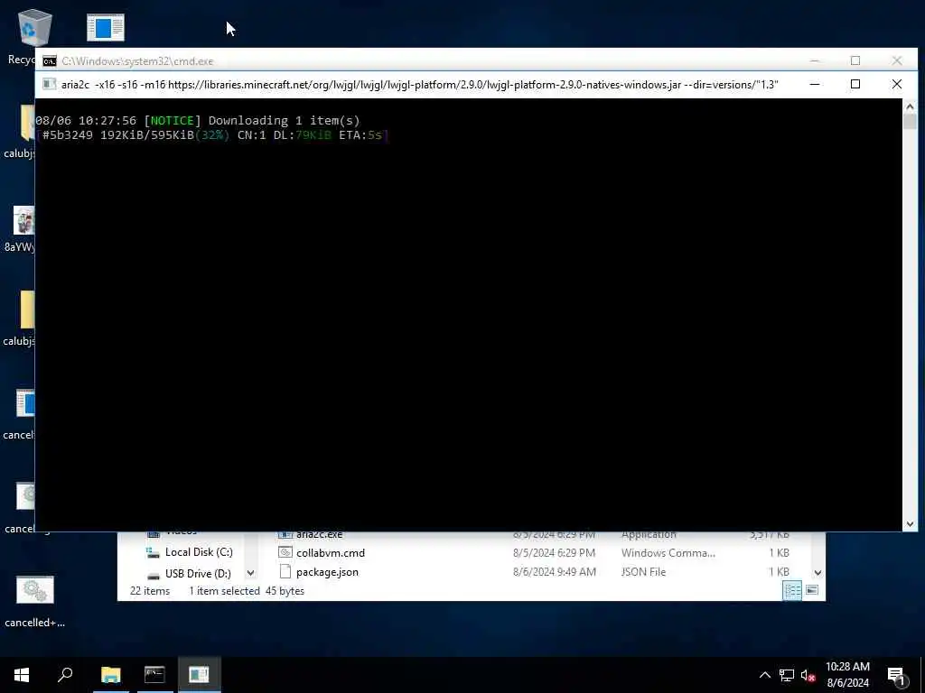This screenshot has height=693, width=925.
Task: Select Local Disk (C:) in Explorer navigation
Action: [199, 552]
